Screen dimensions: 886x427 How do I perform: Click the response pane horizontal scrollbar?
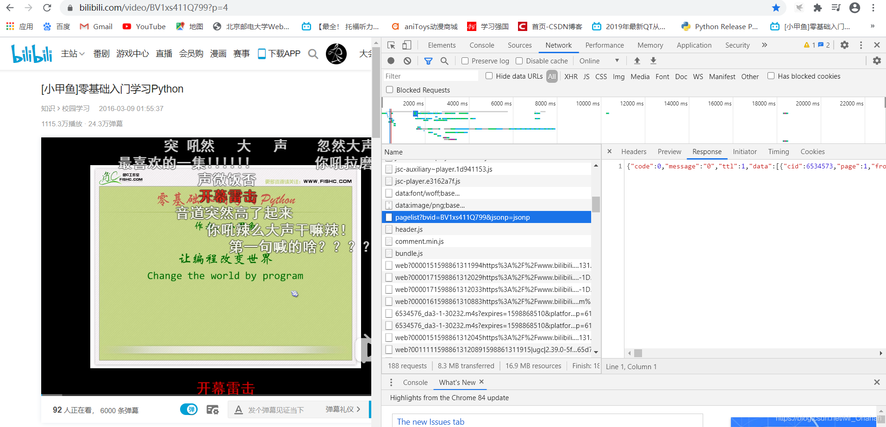pyautogui.click(x=638, y=353)
